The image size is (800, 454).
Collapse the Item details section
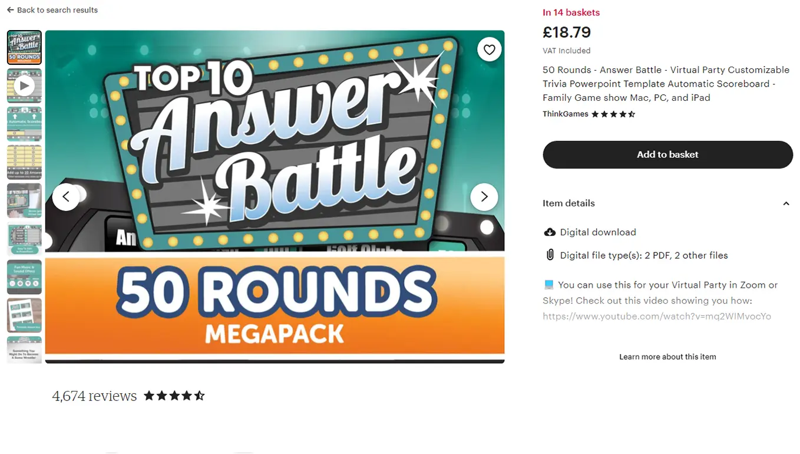[786, 203]
